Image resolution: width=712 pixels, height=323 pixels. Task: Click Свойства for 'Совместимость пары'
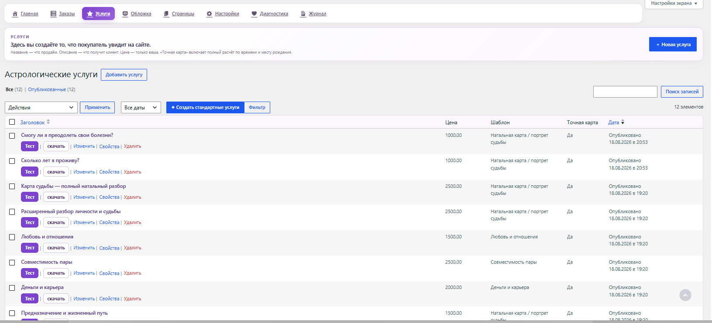tap(109, 273)
